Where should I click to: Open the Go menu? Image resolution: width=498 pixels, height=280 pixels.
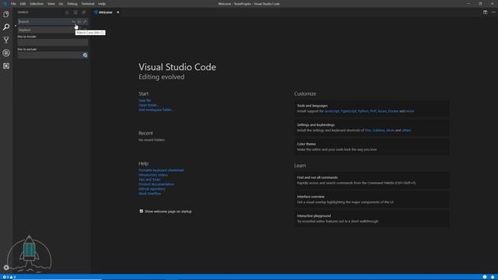(x=61, y=4)
